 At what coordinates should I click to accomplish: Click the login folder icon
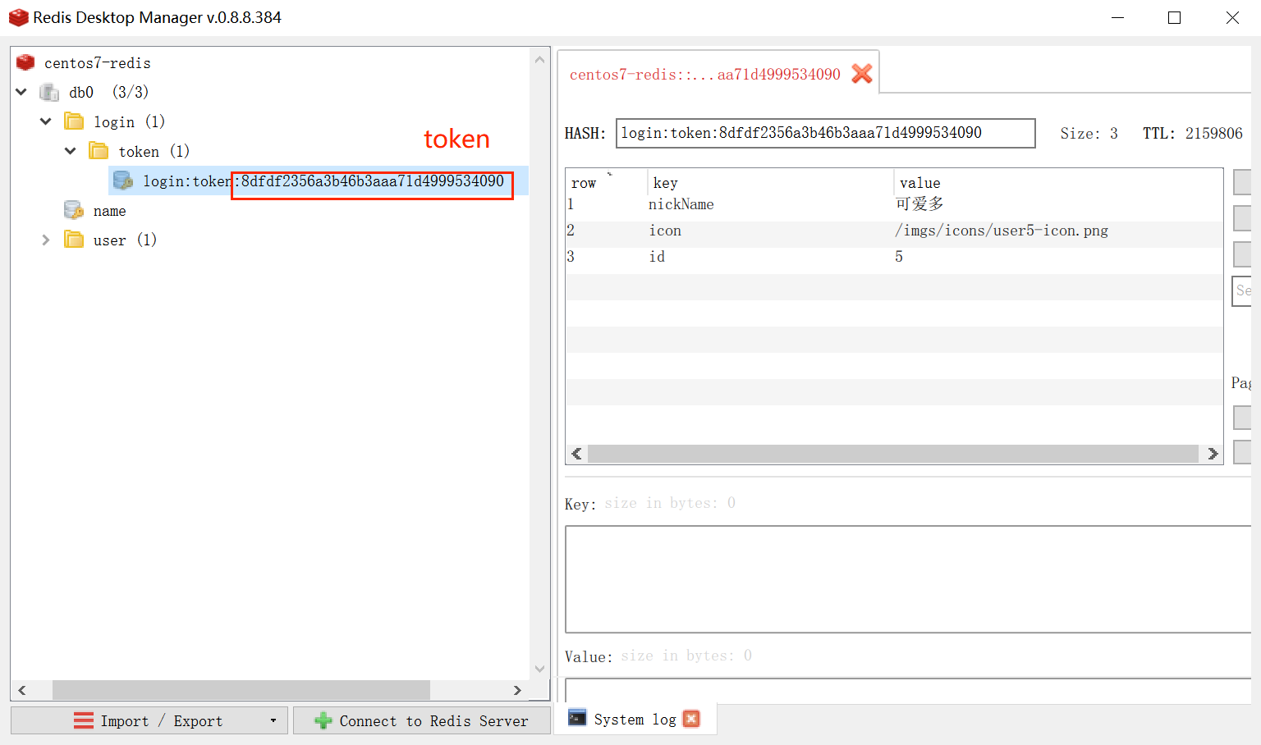[x=75, y=121]
